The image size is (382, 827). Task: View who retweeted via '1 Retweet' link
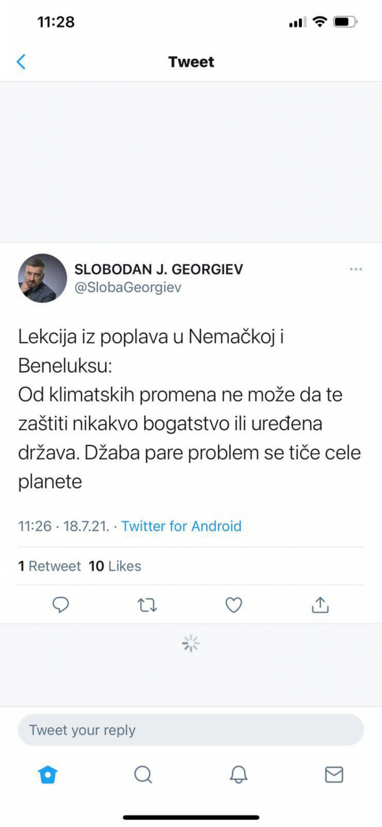pos(49,566)
